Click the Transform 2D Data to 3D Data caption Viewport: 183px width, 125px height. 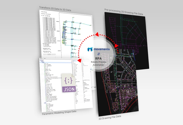(x=55, y=10)
